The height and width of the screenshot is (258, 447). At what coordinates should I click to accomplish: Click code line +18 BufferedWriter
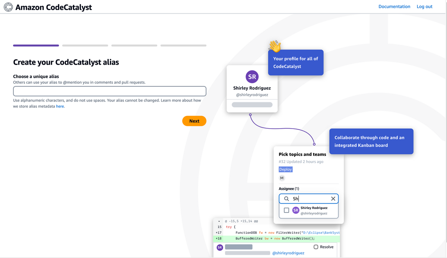tap(277, 239)
